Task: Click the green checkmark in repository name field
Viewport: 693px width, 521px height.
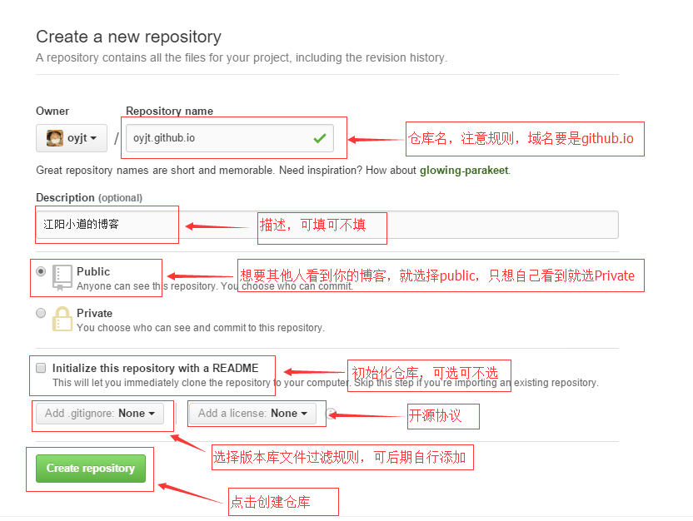Action: coord(320,138)
